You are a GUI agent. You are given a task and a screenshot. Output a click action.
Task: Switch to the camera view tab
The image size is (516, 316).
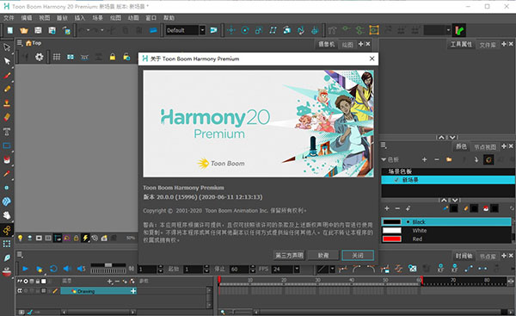(326, 44)
